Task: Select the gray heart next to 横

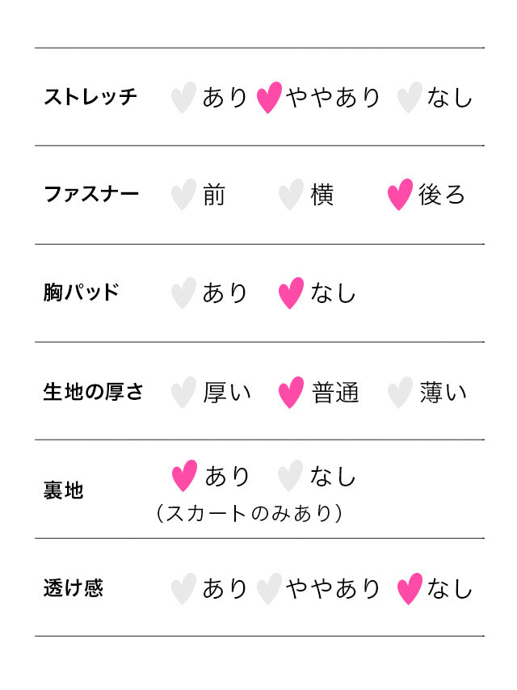Action: tap(291, 195)
